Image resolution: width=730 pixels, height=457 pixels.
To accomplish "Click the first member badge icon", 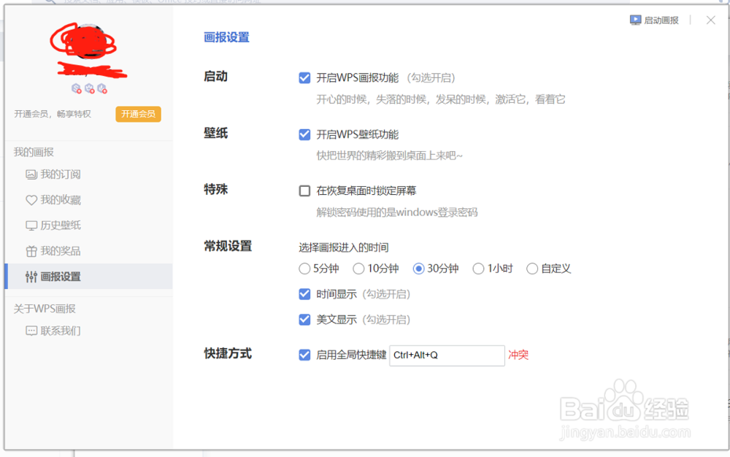I will pyautogui.click(x=77, y=88).
